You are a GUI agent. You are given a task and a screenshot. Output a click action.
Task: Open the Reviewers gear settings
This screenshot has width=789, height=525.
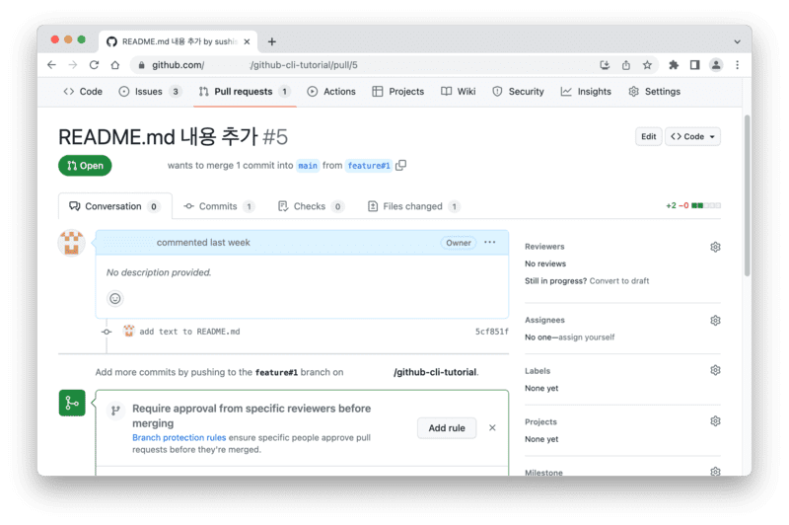tap(715, 247)
